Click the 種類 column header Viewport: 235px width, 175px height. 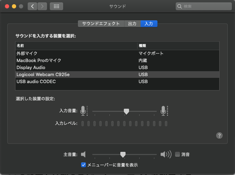178,46
